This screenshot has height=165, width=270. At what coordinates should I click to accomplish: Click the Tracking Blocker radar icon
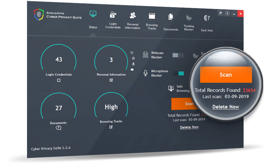click(x=189, y=17)
